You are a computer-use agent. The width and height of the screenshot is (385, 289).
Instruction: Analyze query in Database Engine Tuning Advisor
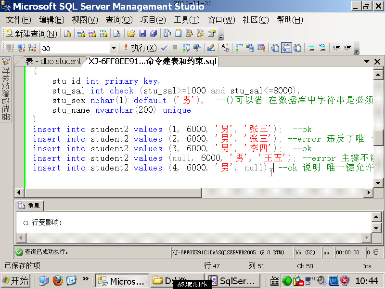pyautogui.click(x=197, y=48)
